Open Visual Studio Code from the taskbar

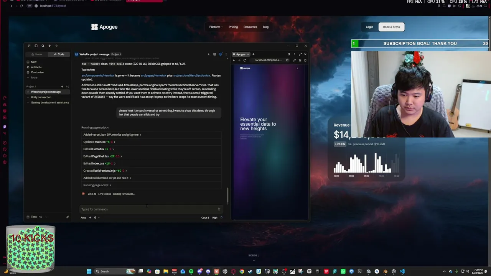[x=402, y=271]
